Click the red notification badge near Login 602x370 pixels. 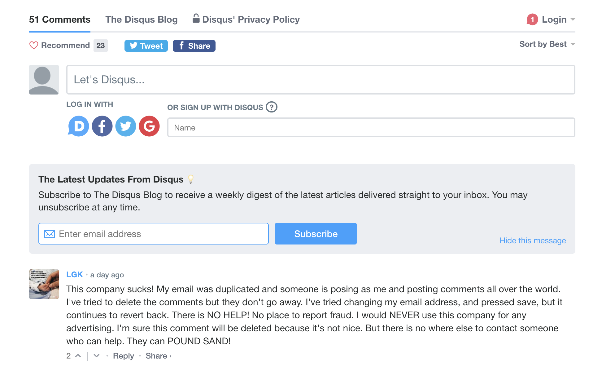point(532,20)
